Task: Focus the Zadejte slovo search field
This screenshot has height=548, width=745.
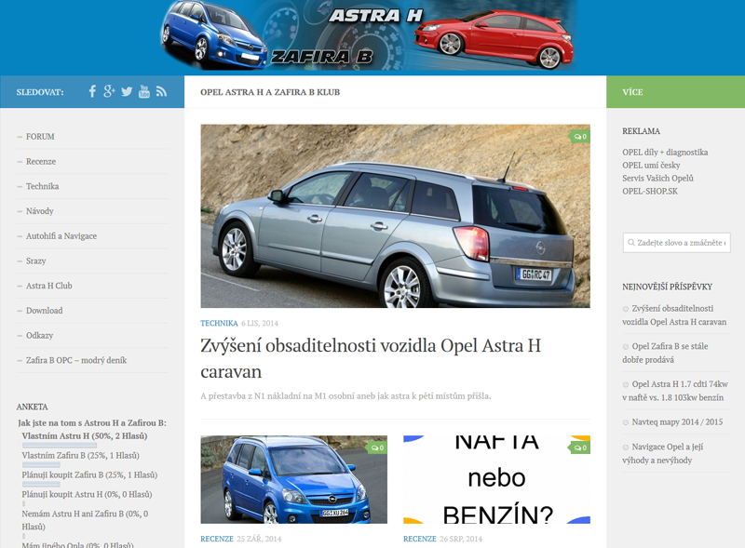Action: point(677,243)
